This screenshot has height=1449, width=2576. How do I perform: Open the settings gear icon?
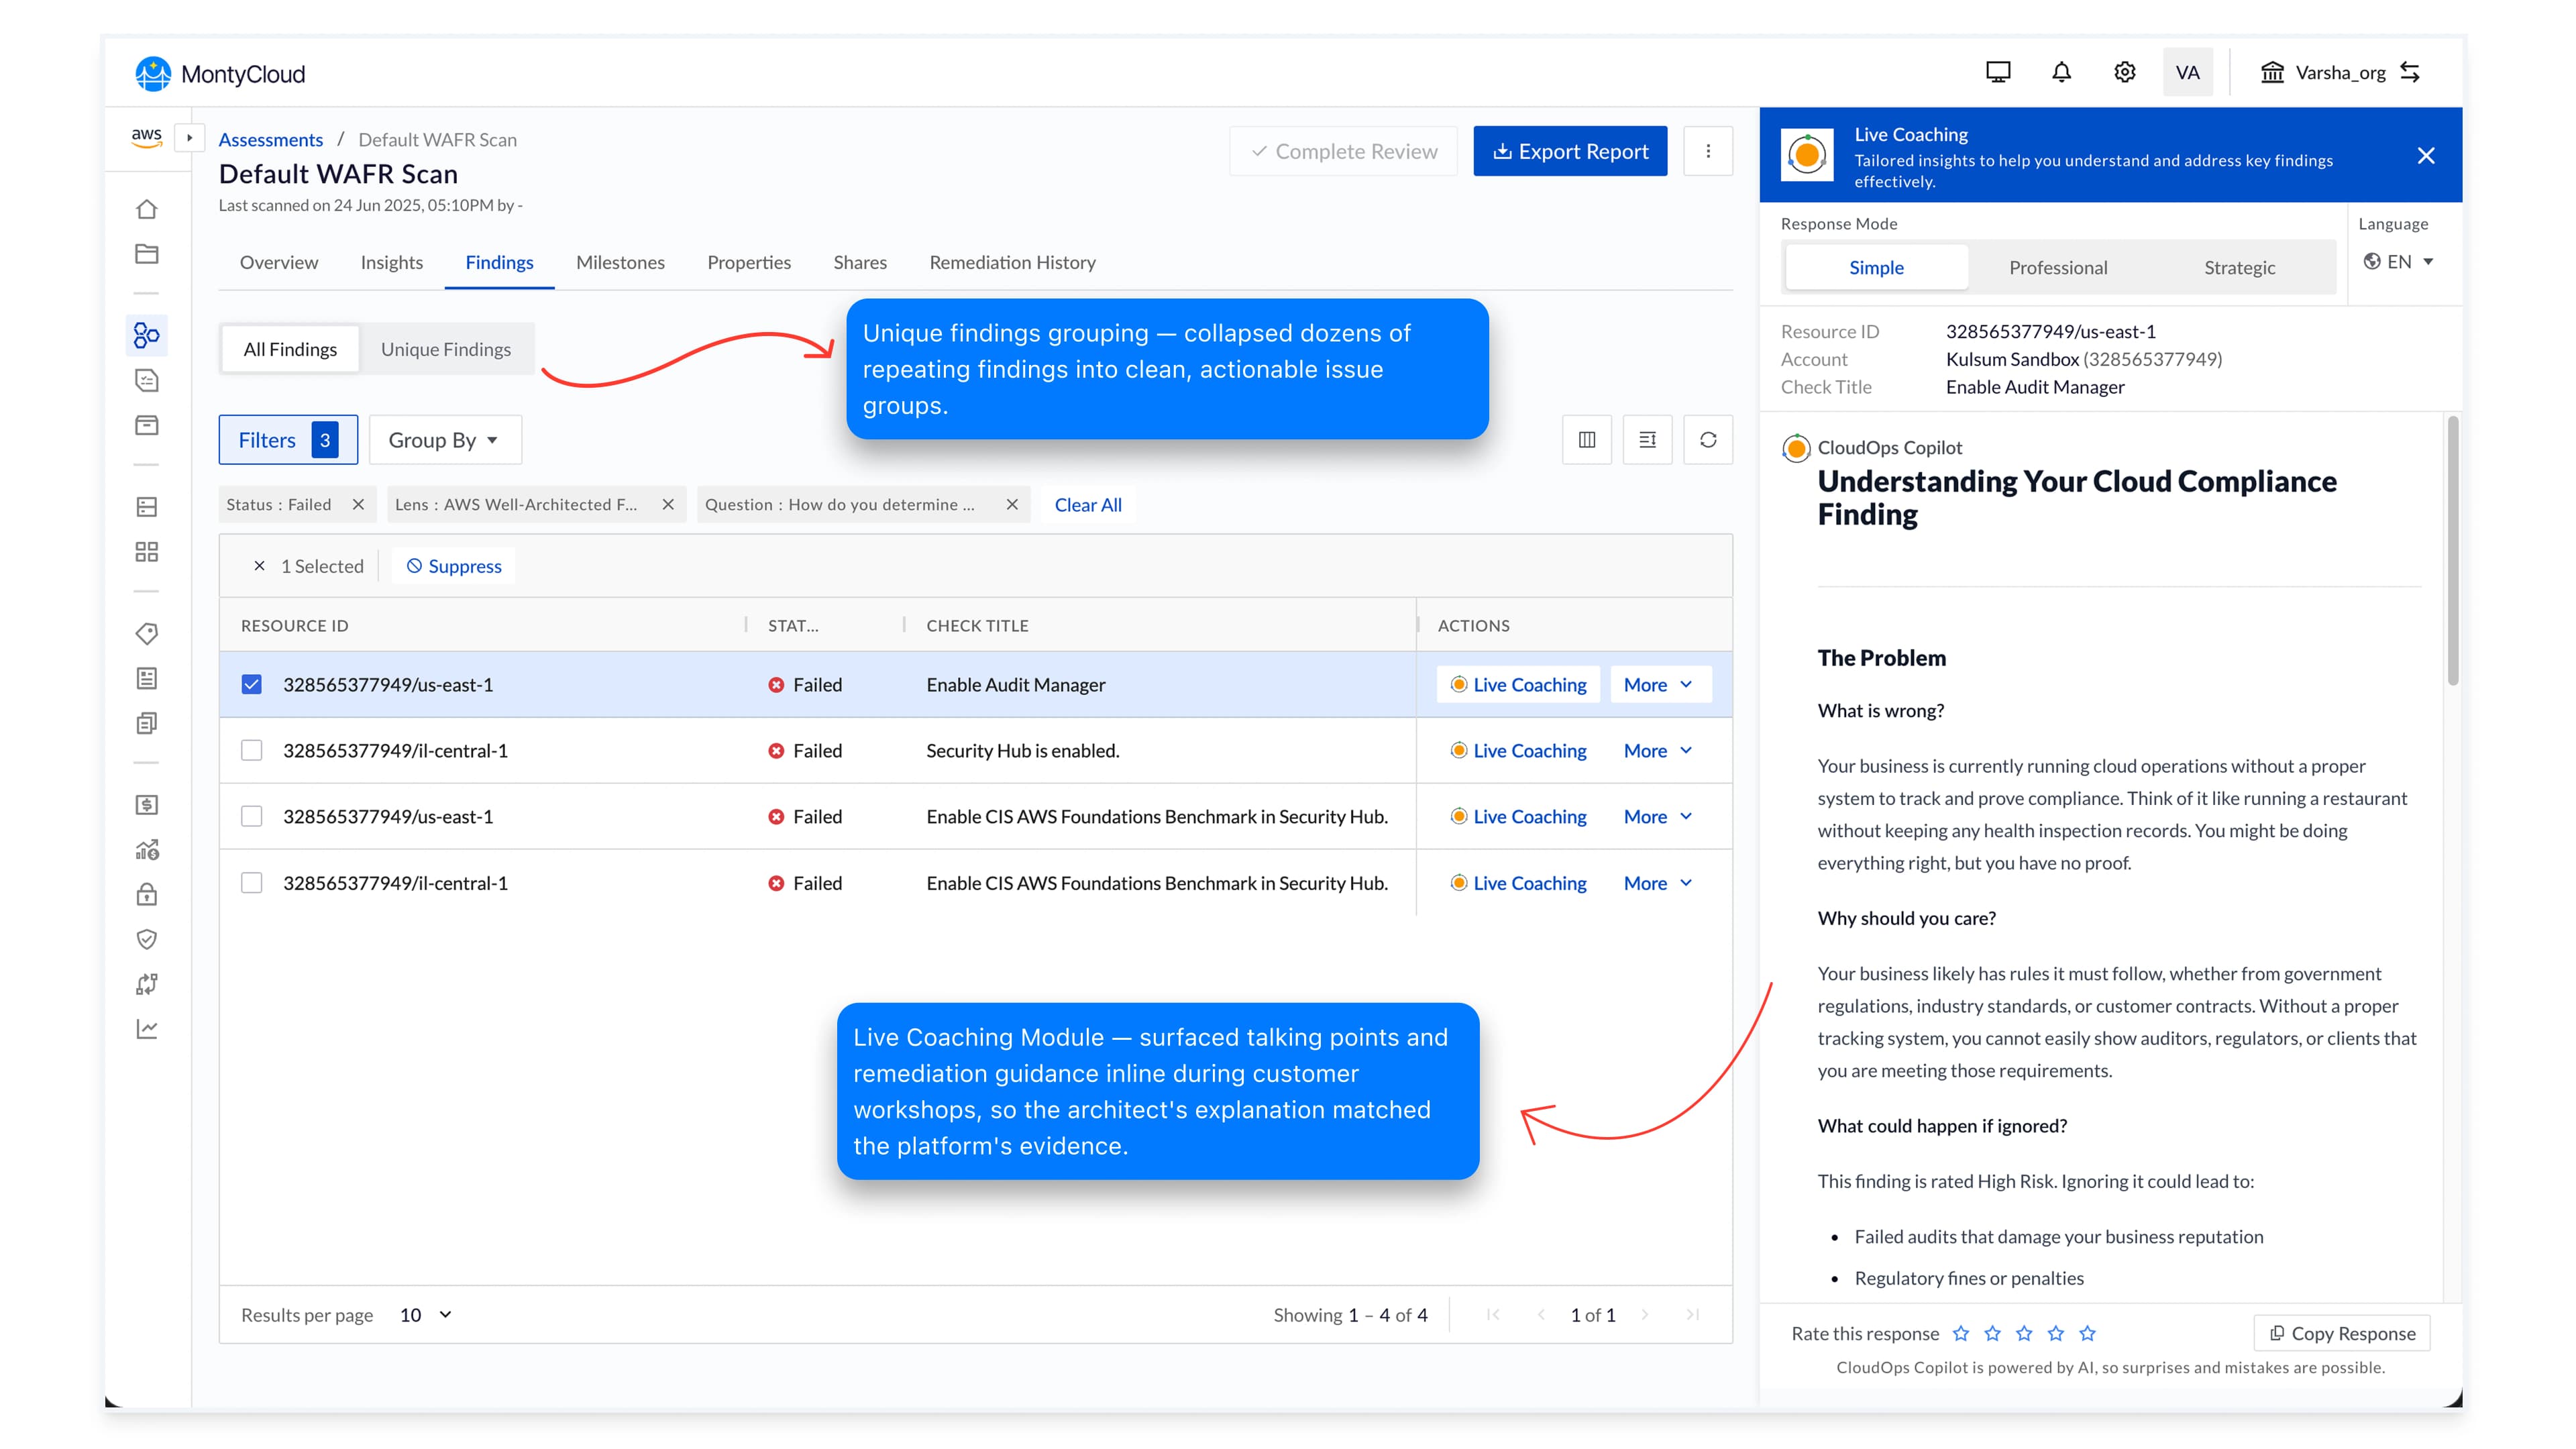point(2125,72)
